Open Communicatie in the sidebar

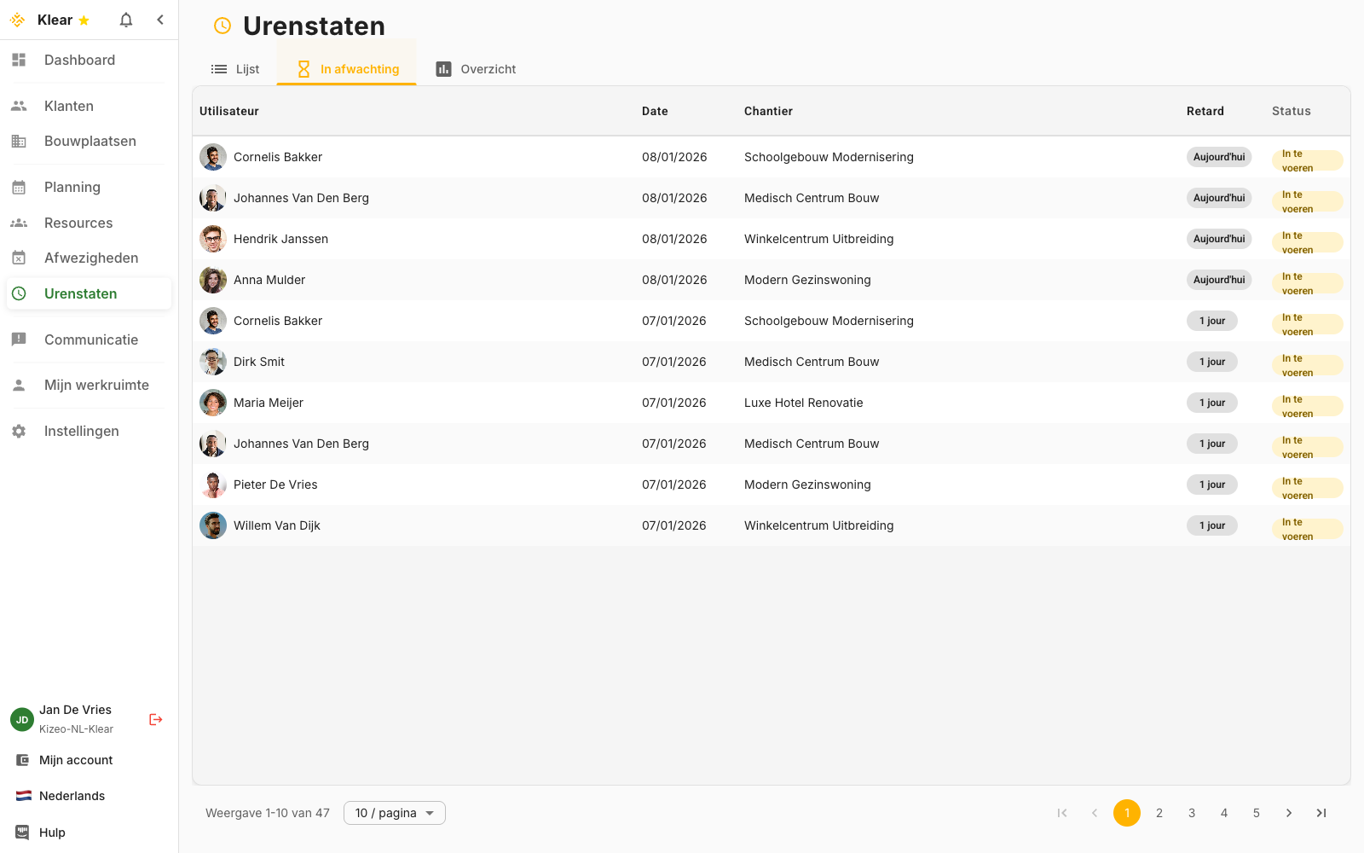click(x=90, y=339)
